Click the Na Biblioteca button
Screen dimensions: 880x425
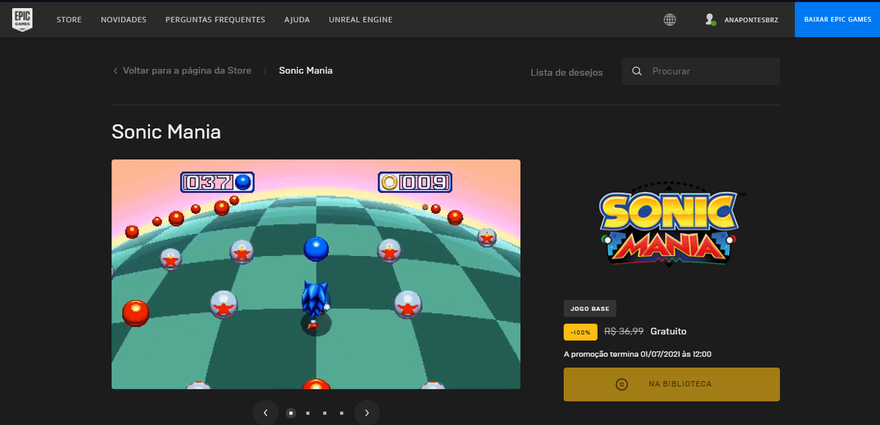pos(672,384)
